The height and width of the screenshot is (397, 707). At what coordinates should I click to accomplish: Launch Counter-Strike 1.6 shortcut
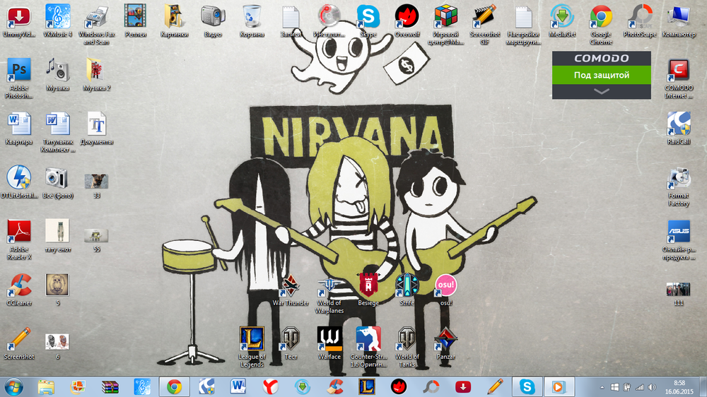click(x=368, y=347)
